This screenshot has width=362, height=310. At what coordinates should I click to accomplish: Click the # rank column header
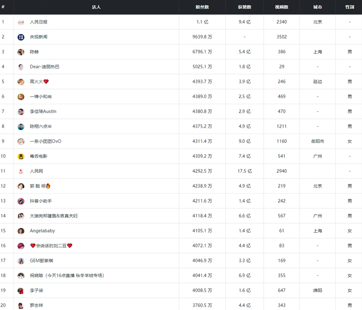(x=3, y=7)
